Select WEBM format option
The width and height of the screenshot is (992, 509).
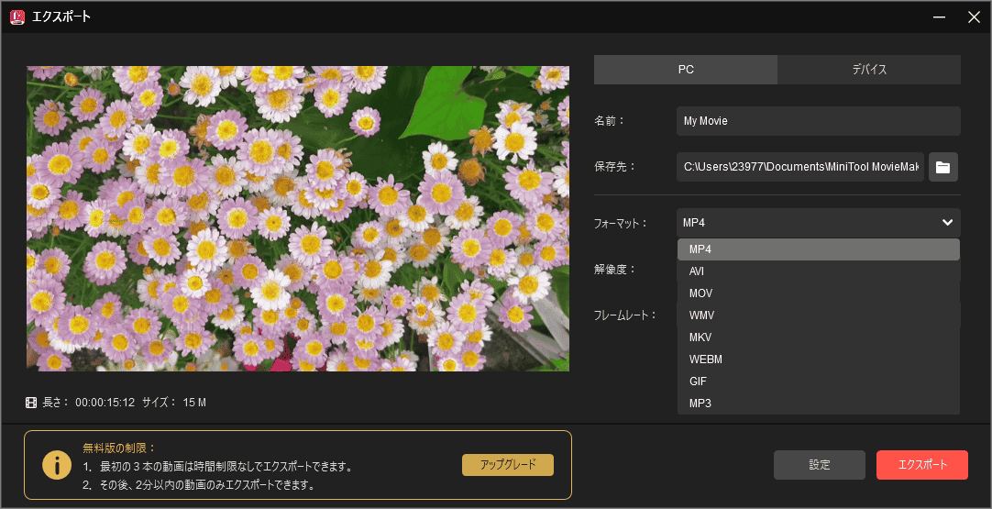click(818, 360)
